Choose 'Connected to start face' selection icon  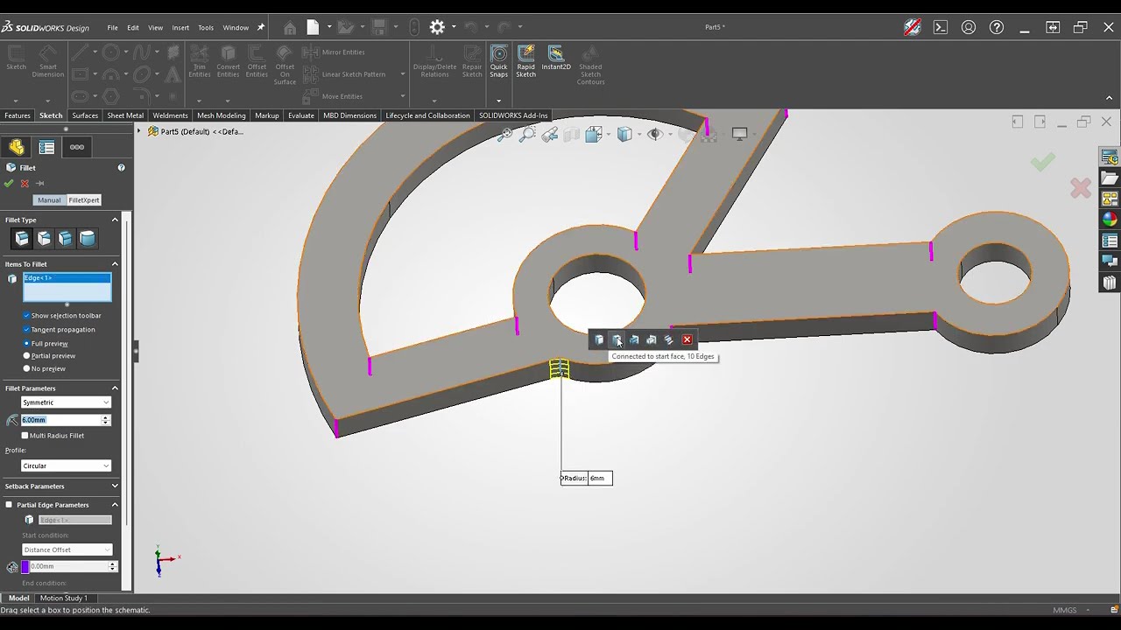click(617, 339)
